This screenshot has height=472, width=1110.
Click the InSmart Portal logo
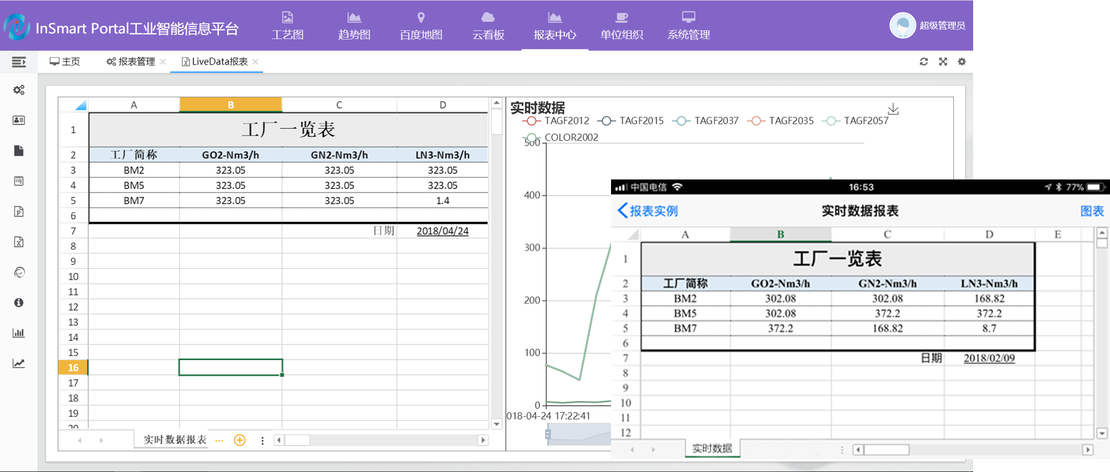tap(16, 26)
